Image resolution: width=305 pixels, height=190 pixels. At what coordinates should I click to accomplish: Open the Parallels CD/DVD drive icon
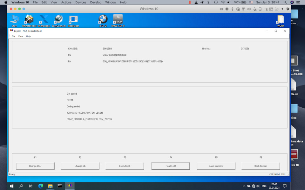[238, 9]
